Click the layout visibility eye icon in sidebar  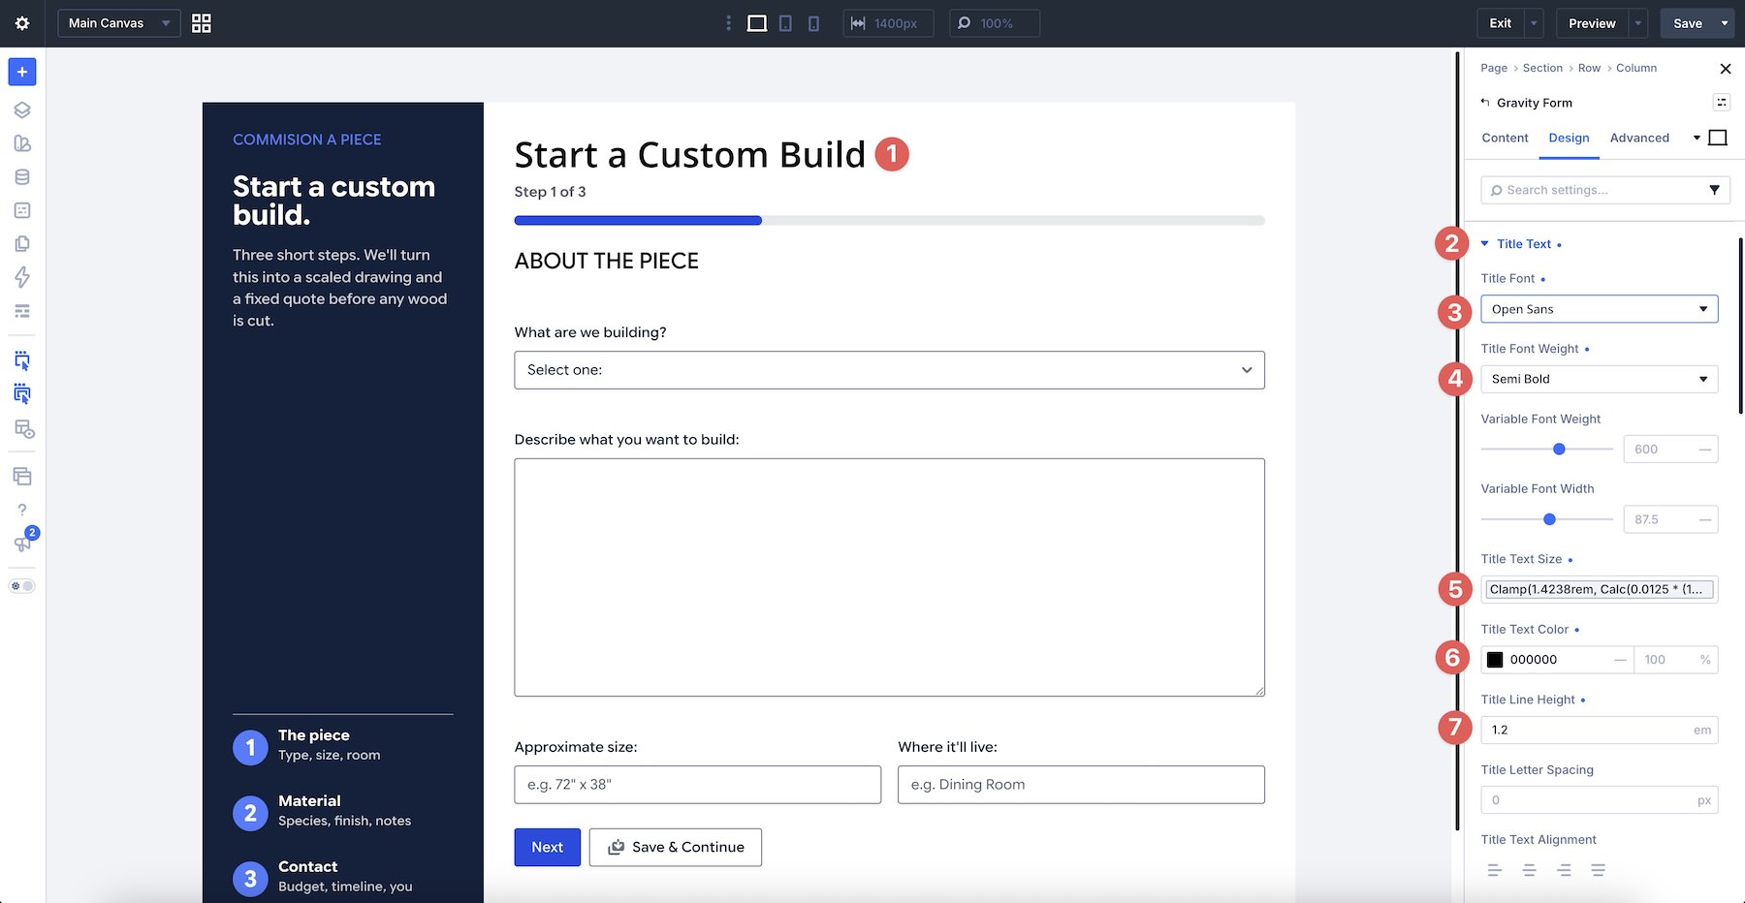[x=24, y=429]
